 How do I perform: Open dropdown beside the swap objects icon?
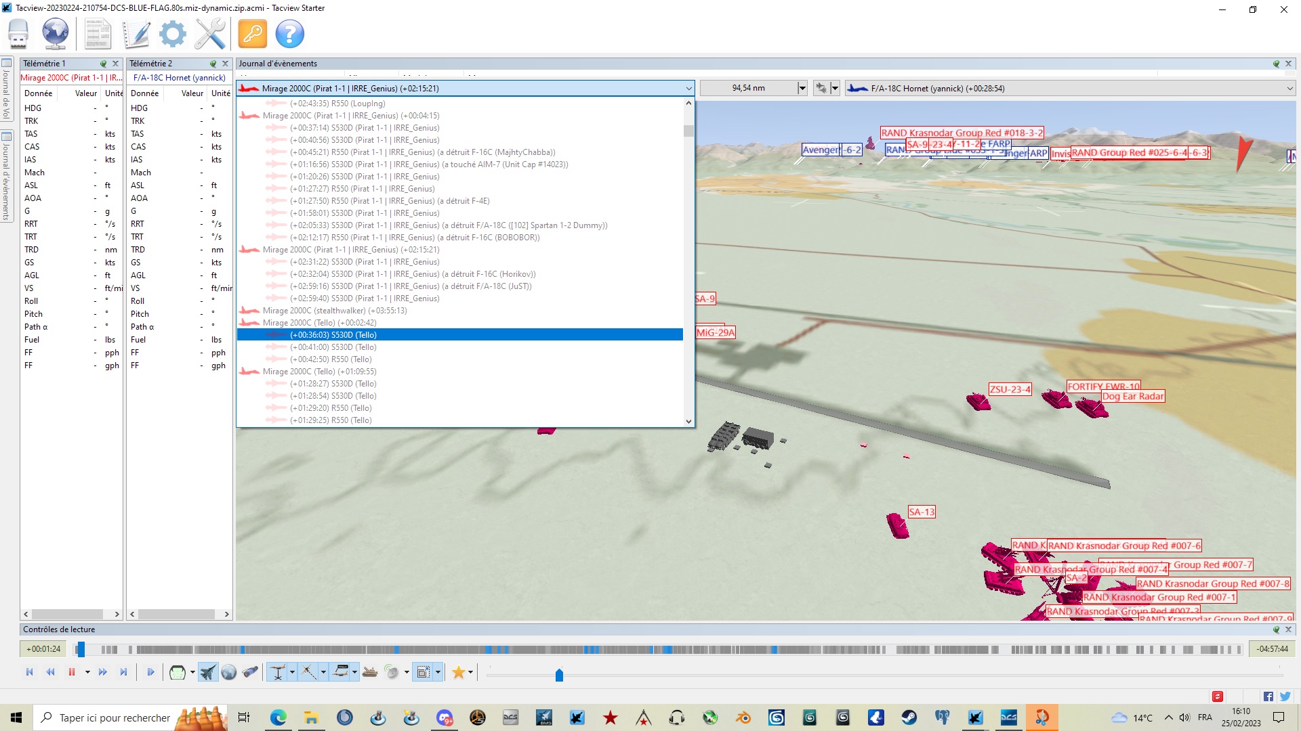click(x=835, y=89)
